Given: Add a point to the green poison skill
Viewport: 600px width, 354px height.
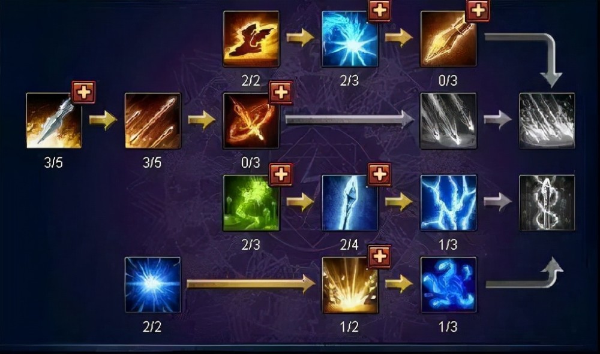Looking at the screenshot, I should click(281, 174).
